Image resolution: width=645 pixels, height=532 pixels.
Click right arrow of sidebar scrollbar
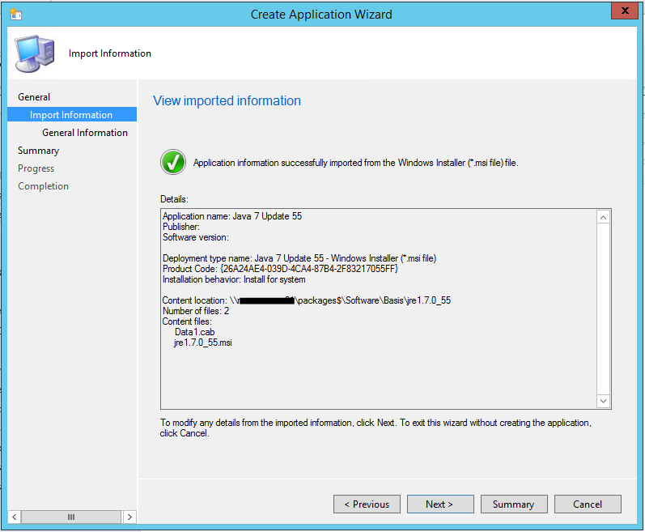point(129,517)
